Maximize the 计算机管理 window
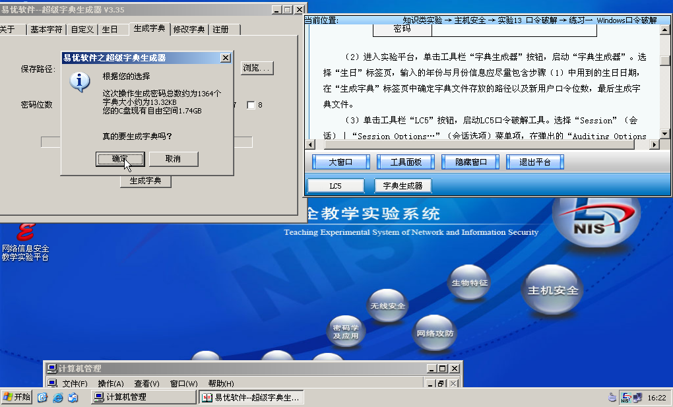This screenshot has height=407, width=673. click(x=443, y=368)
